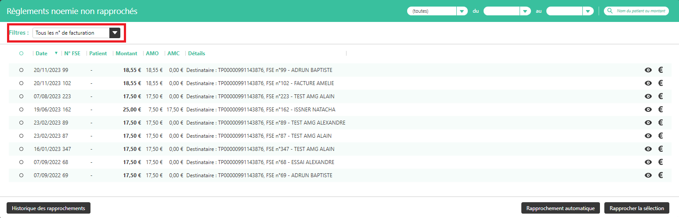This screenshot has height=218, width=679.
Task: Open the 'du' start date picker dropdown
Action: (525, 11)
